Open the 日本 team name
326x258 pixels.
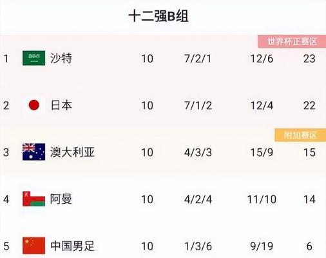(x=61, y=105)
